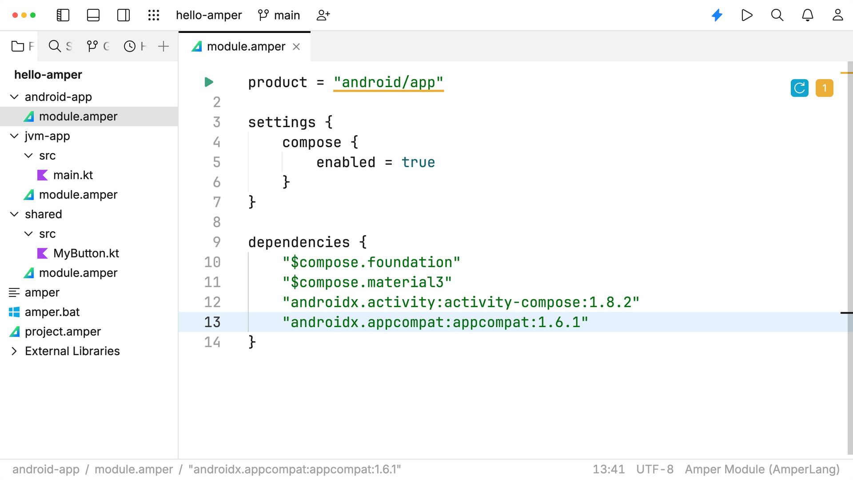This screenshot has height=480, width=853.
Task: Toggle the left sidebar panel icon
Action: tap(63, 15)
